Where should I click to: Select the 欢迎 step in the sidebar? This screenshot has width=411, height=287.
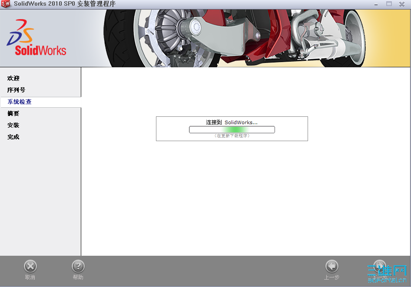pyautogui.click(x=13, y=78)
